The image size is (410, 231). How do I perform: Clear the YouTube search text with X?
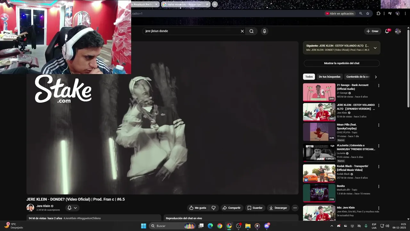[242, 31]
